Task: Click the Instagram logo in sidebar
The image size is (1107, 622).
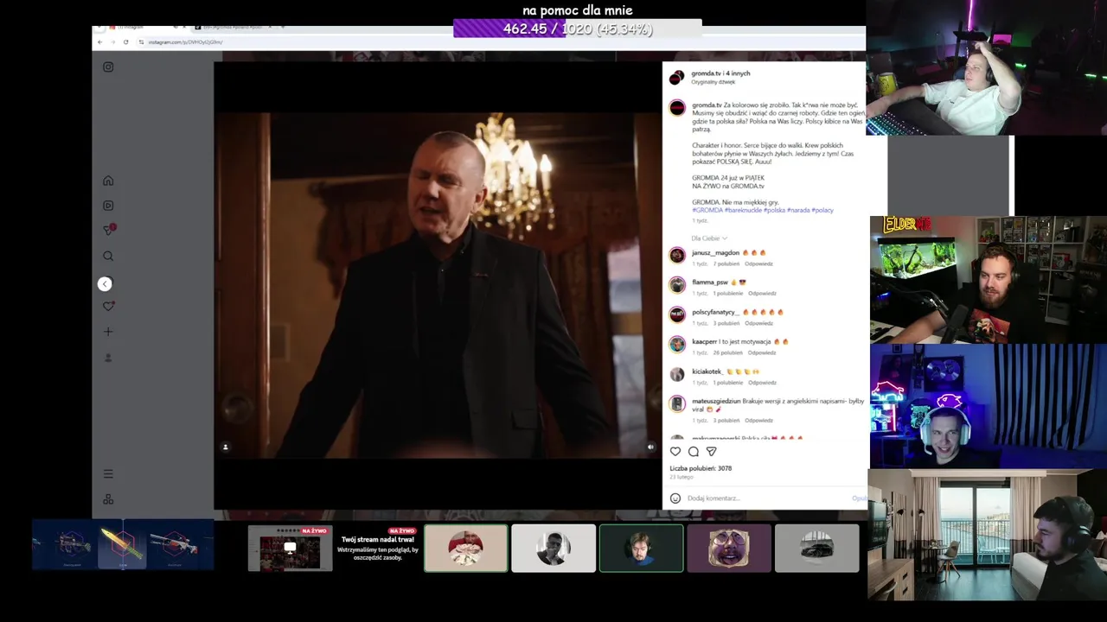Action: [108, 67]
